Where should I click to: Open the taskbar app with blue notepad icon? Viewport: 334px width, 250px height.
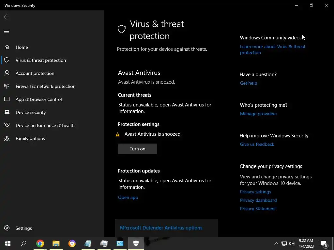click(x=88, y=243)
